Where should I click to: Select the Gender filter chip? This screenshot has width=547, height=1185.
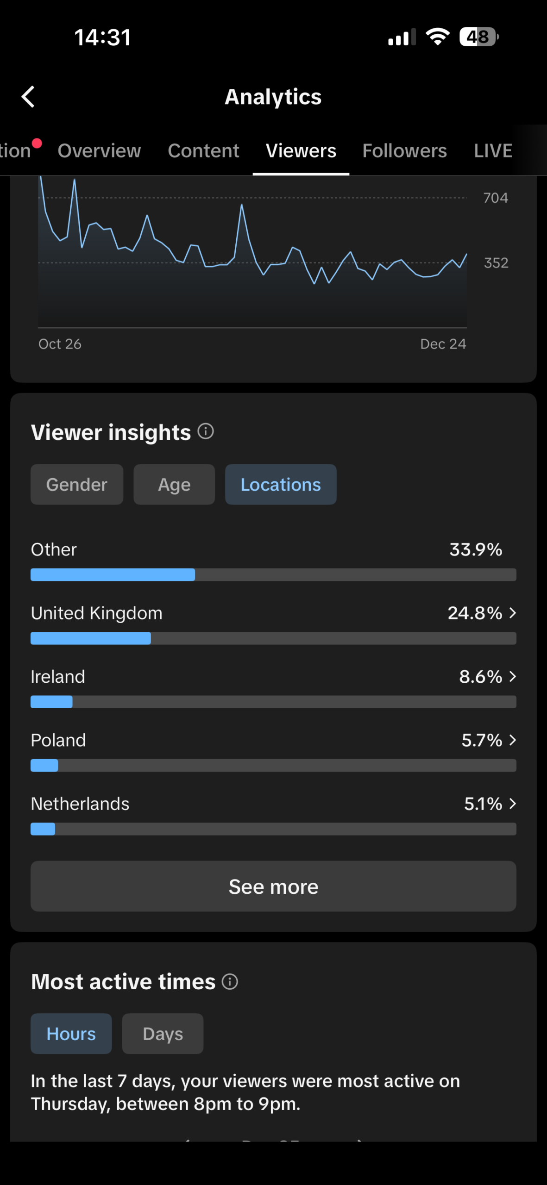pyautogui.click(x=77, y=485)
